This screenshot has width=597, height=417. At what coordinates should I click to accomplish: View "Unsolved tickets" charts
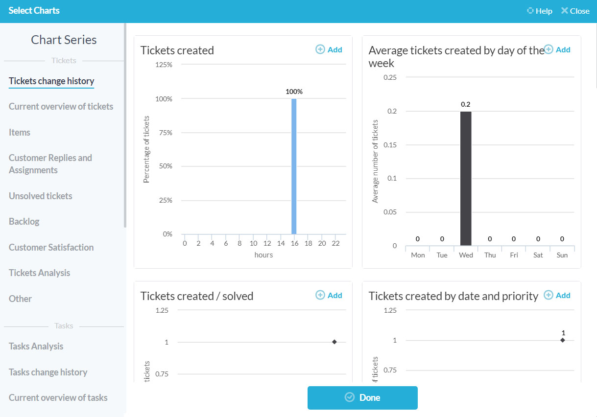(40, 196)
